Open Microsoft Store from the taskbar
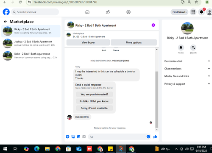This screenshot has width=212, height=153. 68,149
